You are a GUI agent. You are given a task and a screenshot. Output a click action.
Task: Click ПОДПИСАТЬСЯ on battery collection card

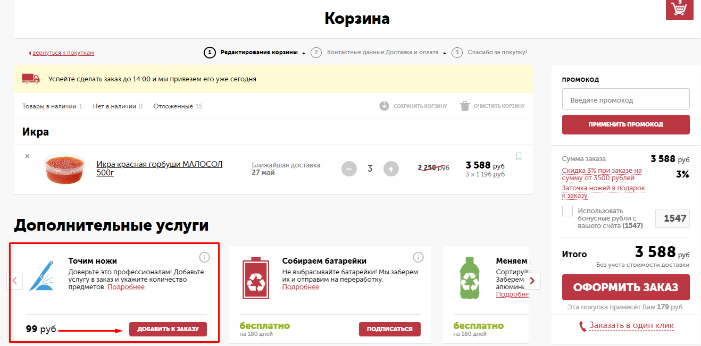click(x=390, y=329)
